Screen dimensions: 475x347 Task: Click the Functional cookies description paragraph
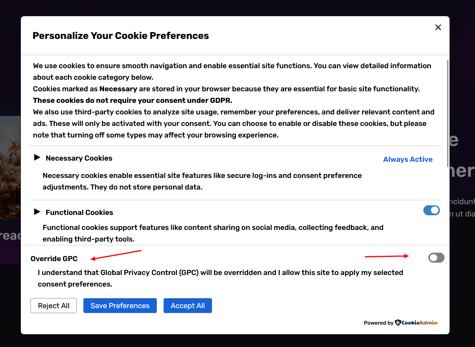coord(213,233)
